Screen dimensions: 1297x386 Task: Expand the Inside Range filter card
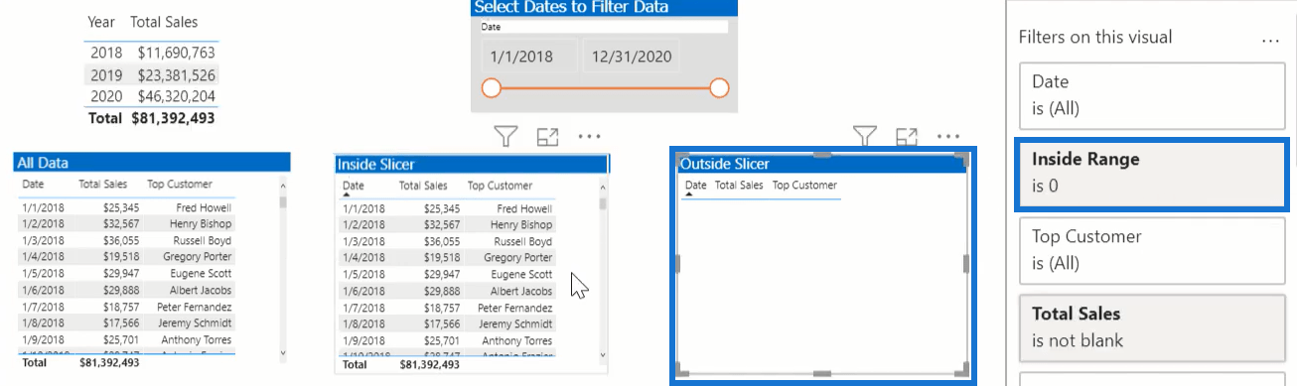(x=1151, y=175)
